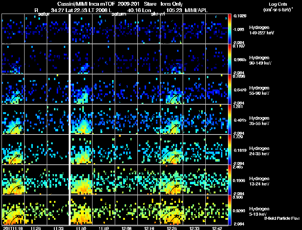Open the 90-149 keV image panel at 12:25

pos(171,59)
